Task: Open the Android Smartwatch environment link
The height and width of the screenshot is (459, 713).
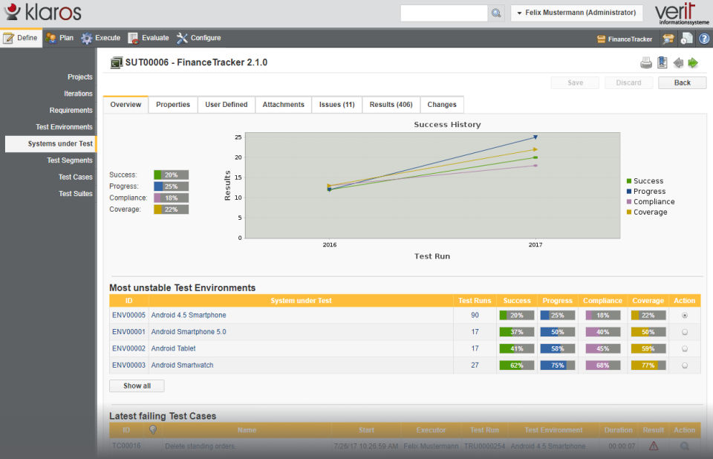Action: [x=182, y=365]
